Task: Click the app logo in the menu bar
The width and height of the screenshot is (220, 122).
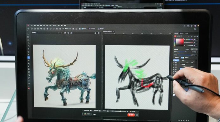Action: (28, 25)
